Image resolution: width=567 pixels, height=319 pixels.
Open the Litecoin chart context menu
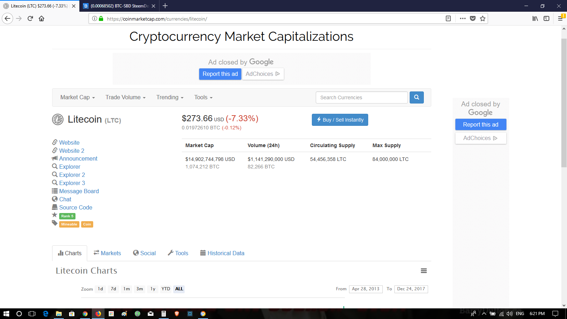[x=424, y=271]
